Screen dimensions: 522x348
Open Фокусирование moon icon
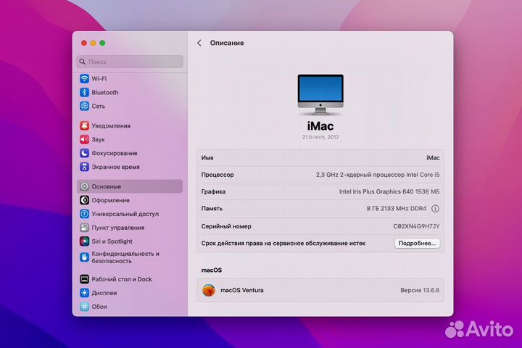coord(85,153)
